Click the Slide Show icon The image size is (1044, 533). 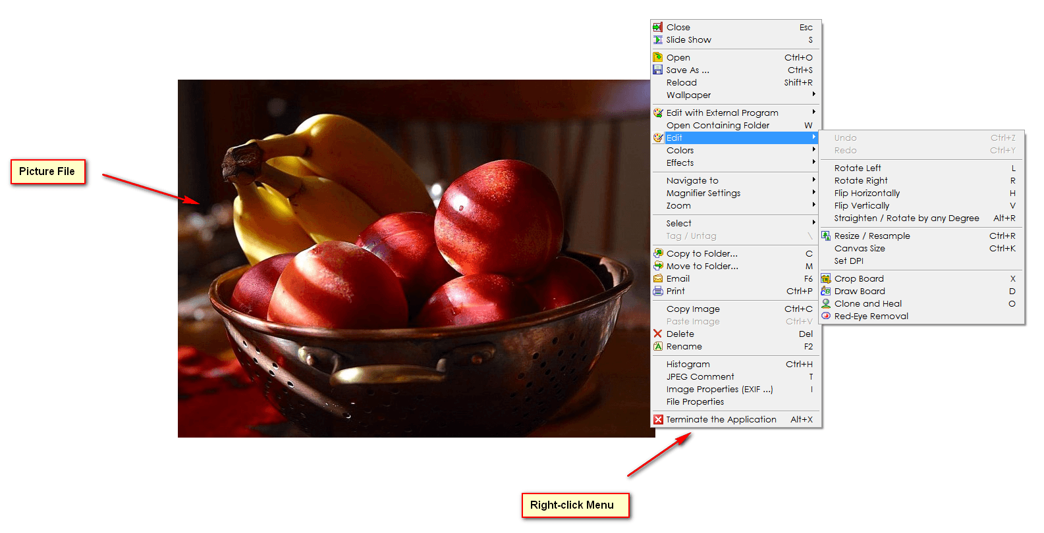(x=657, y=40)
